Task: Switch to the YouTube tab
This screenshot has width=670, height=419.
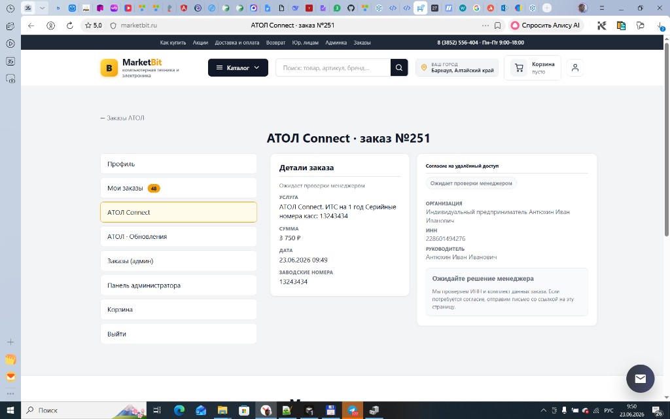Action: click(x=128, y=8)
